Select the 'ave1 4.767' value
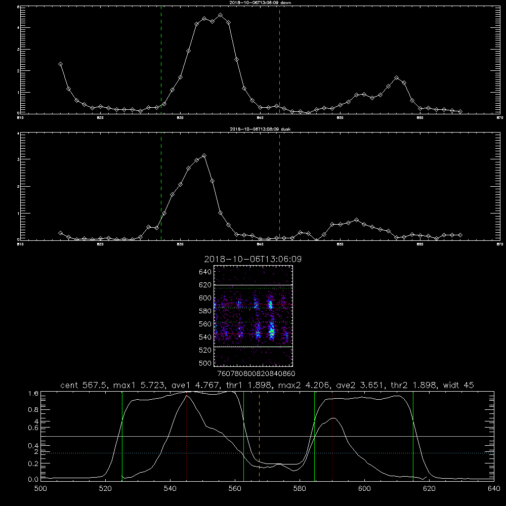 pyautogui.click(x=195, y=385)
